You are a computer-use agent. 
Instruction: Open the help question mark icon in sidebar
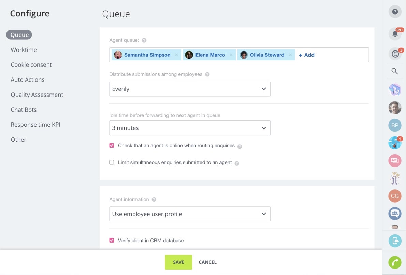[395, 12]
